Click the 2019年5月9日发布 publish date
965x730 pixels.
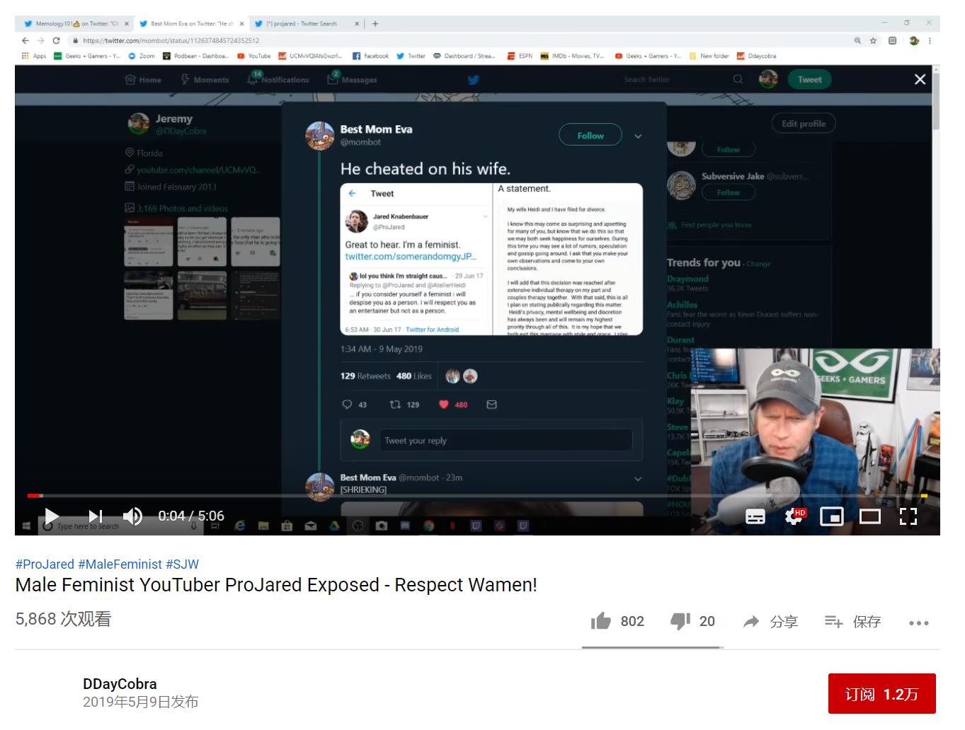click(x=140, y=702)
